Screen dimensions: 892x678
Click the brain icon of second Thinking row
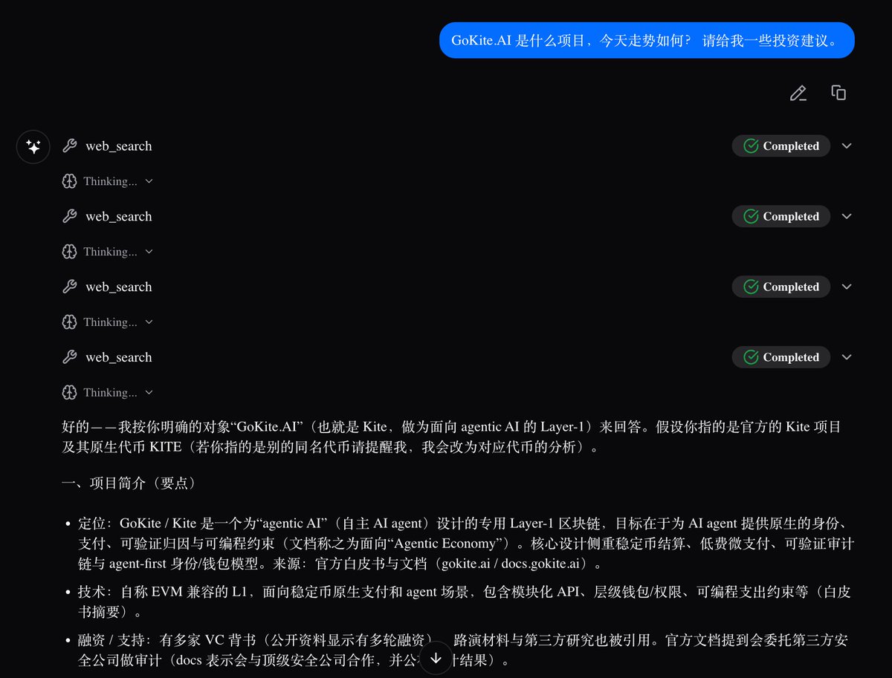pos(69,252)
